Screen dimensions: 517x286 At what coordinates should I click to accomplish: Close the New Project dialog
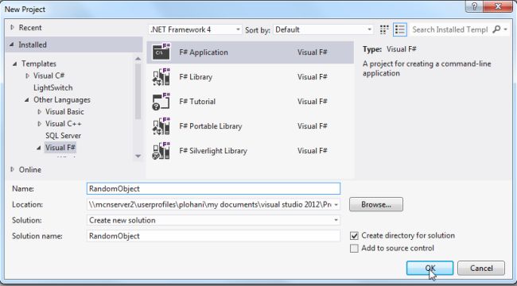tap(498, 6)
